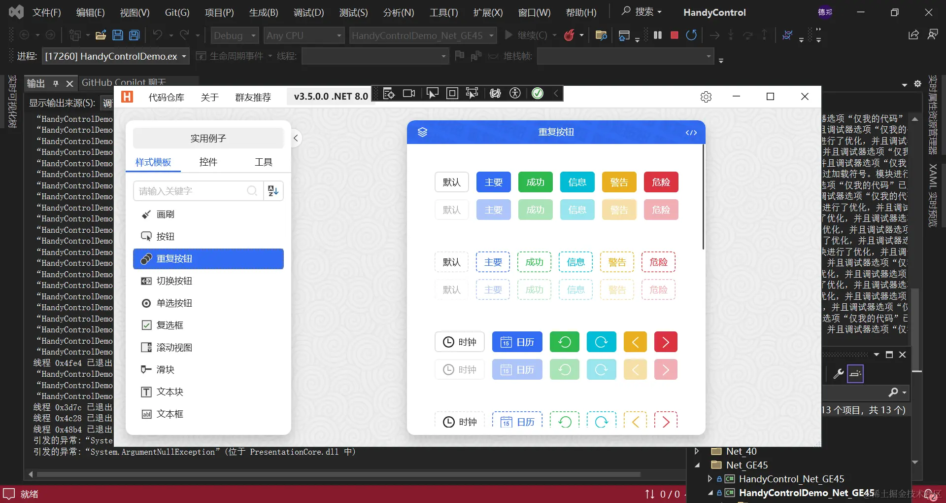Click the select element icon in XAML debug toolbar

(432, 93)
